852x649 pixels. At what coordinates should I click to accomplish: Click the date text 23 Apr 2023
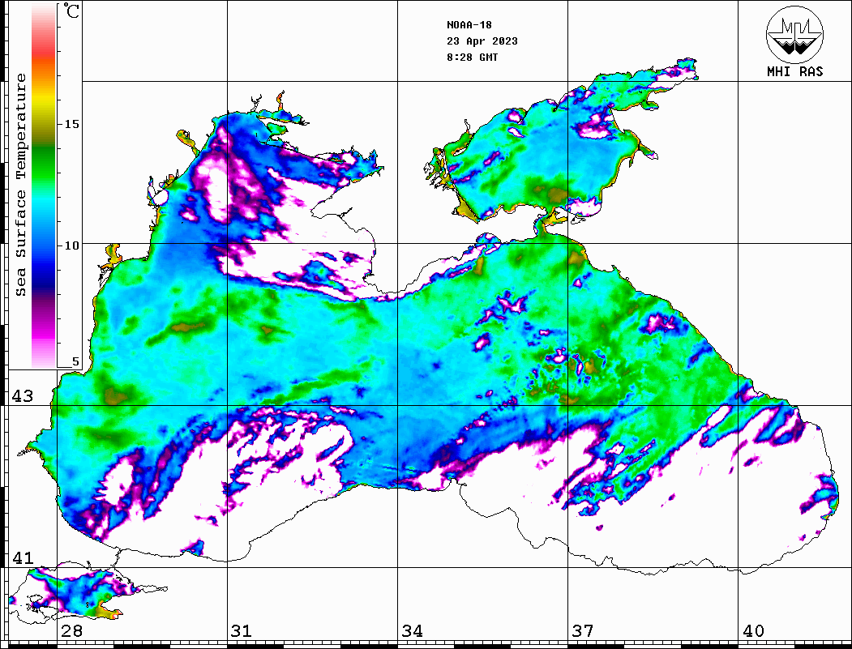click(482, 41)
